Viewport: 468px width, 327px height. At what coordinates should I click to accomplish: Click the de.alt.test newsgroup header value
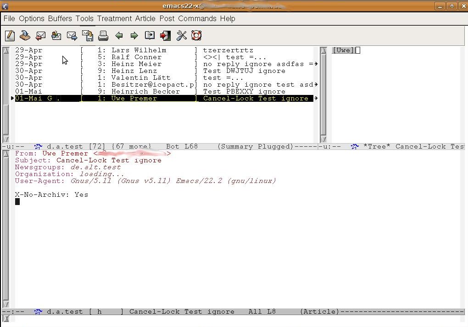[95, 167]
